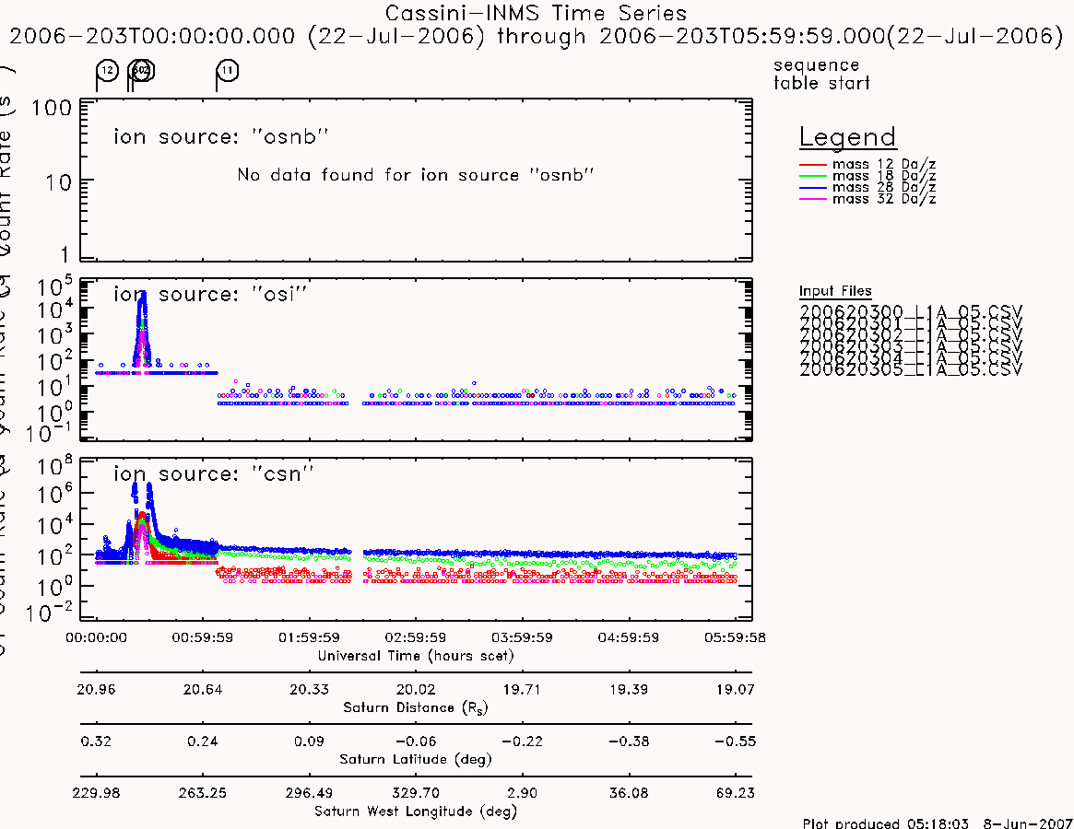Click the Saturn West Longitude (deg) axis label
This screenshot has height=829, width=1074.
click(415, 811)
